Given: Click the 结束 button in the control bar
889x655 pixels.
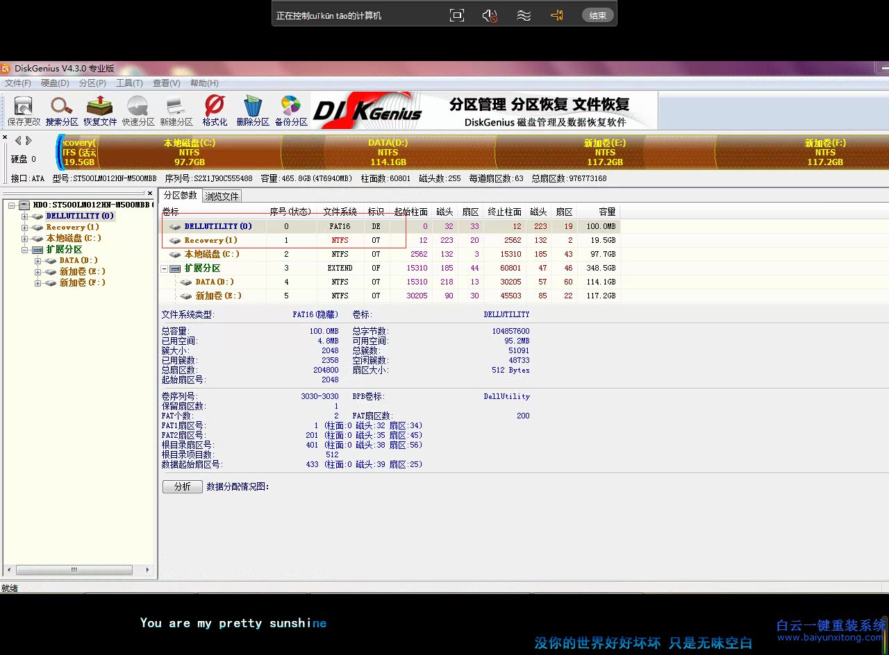Looking at the screenshot, I should [597, 15].
